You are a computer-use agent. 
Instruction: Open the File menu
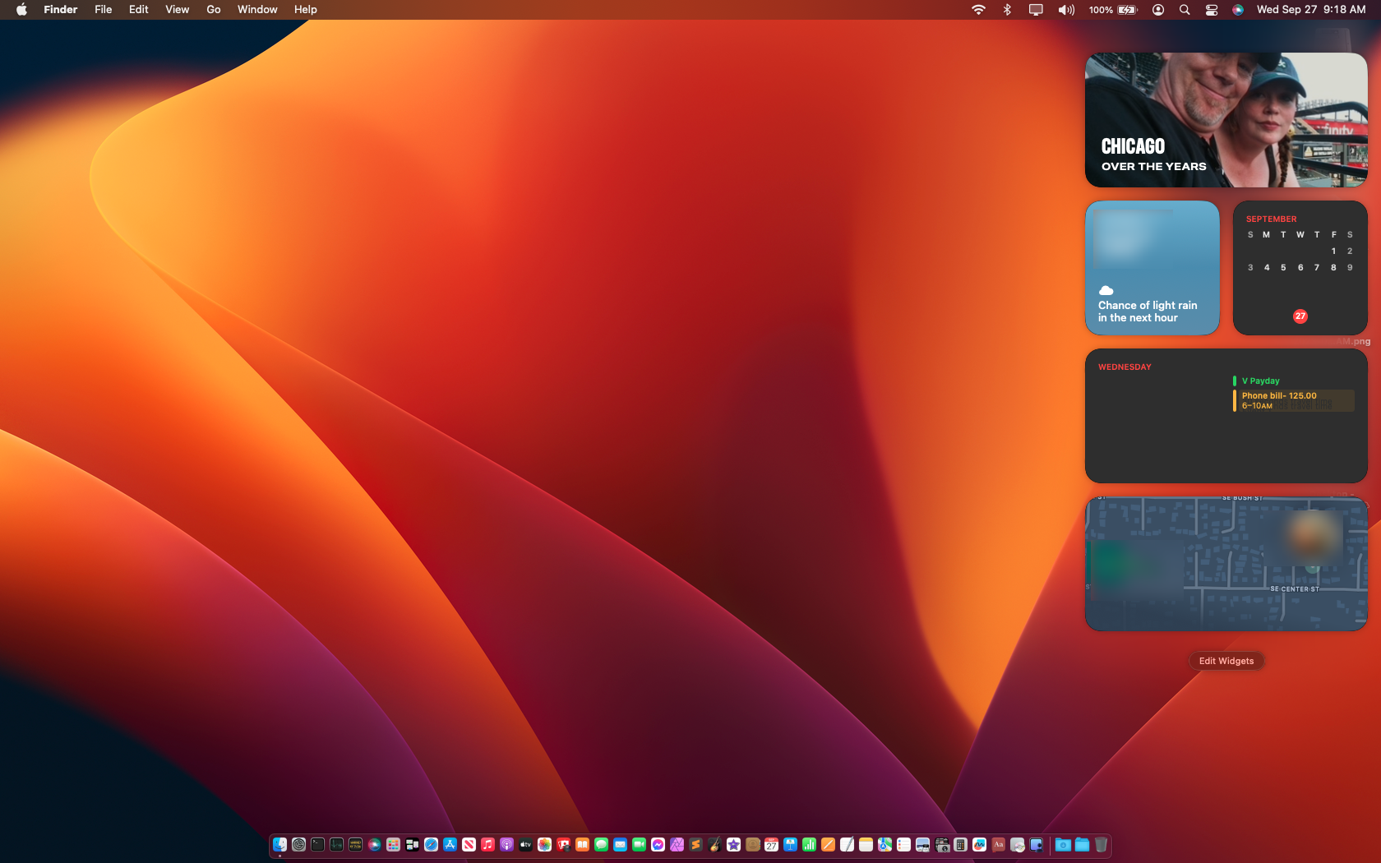[x=103, y=9]
